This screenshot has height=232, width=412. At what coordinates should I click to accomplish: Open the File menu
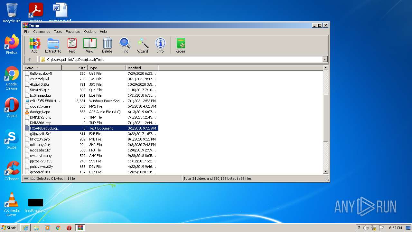[x=27, y=32]
